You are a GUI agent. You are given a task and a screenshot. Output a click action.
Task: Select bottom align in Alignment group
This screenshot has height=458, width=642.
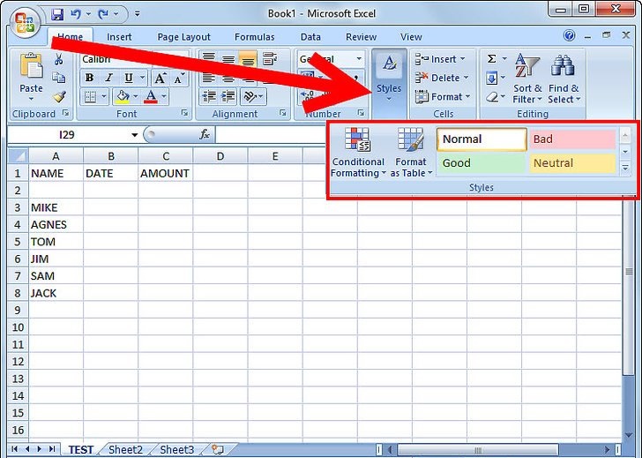(x=247, y=59)
